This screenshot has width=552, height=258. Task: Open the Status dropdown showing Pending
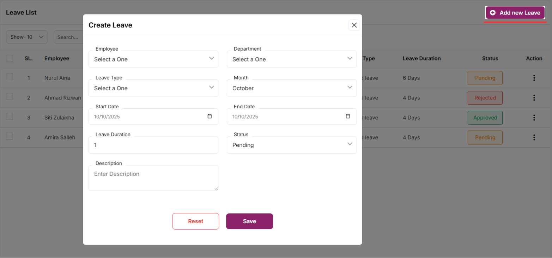click(291, 145)
